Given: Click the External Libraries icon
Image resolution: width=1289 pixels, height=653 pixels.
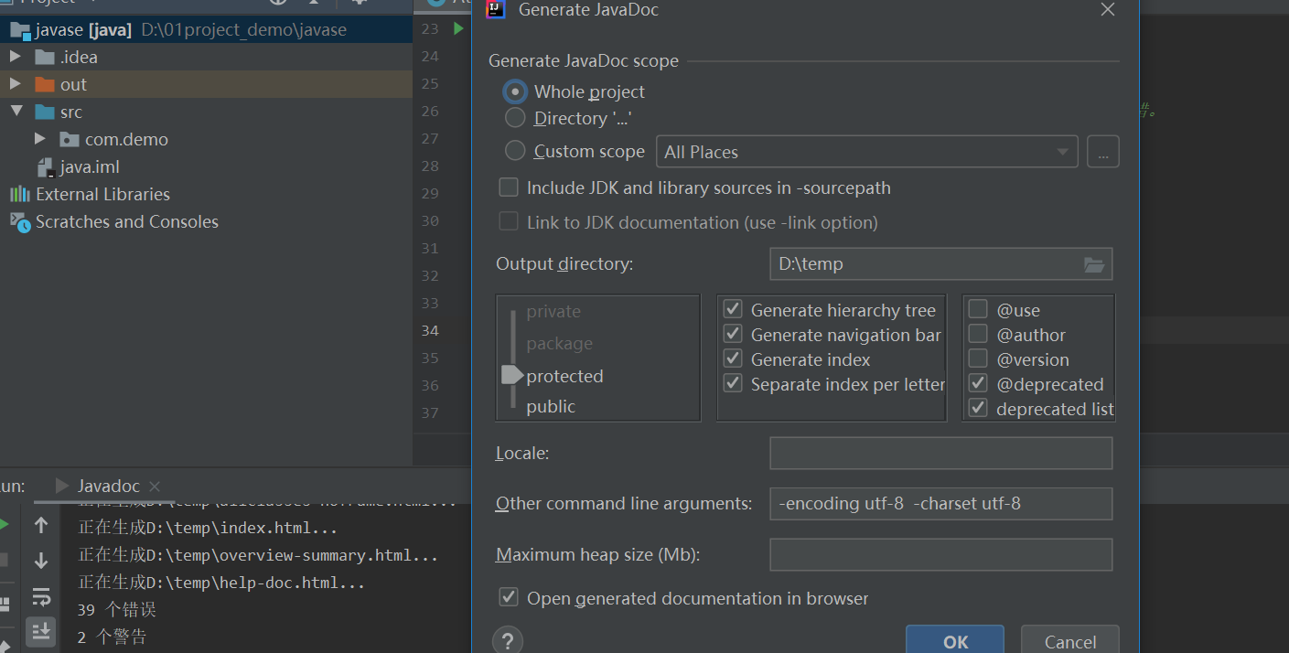Looking at the screenshot, I should [x=19, y=194].
